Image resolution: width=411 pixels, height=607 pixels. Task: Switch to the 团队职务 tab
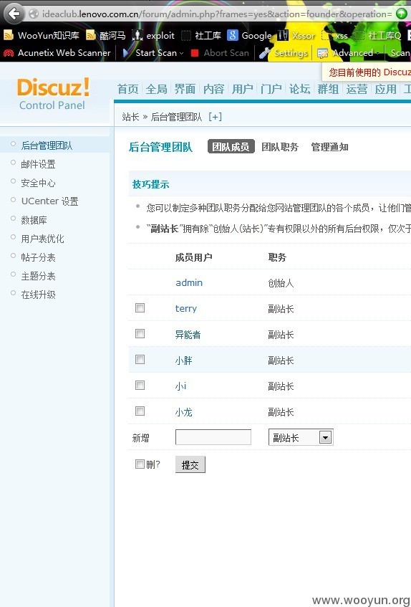(x=280, y=147)
